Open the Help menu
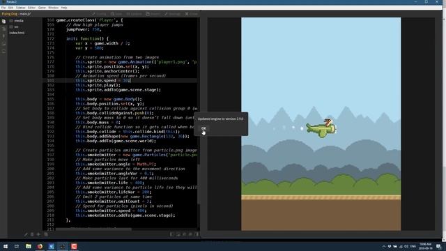 click(x=64, y=8)
